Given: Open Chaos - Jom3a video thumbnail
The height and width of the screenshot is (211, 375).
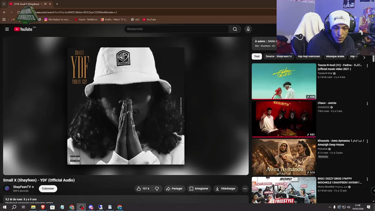Looking at the screenshot, I should pos(284,119).
